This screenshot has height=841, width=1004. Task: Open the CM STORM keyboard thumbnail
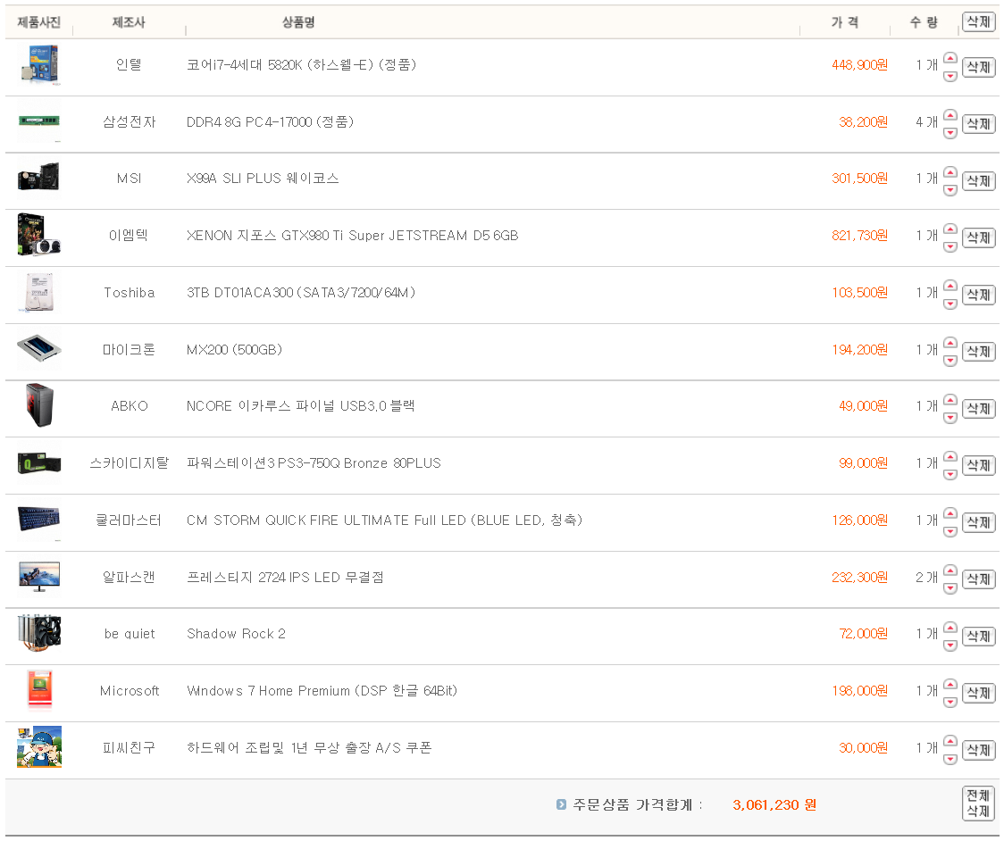pyautogui.click(x=39, y=520)
